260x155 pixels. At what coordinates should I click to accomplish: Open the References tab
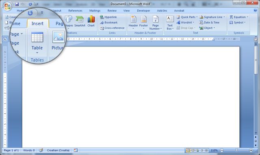click(x=75, y=11)
